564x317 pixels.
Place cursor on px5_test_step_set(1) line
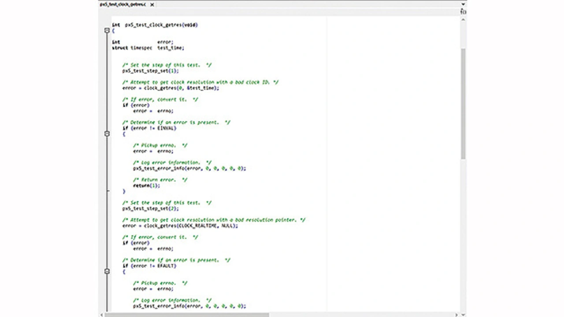150,71
